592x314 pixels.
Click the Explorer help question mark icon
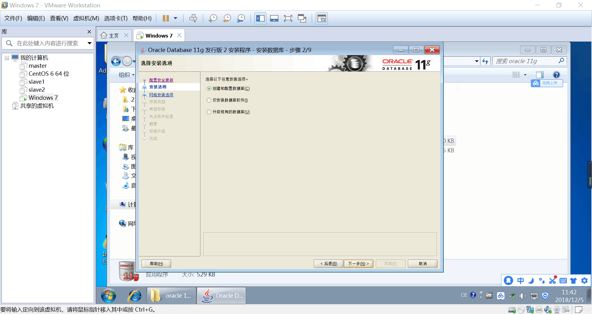click(x=557, y=75)
